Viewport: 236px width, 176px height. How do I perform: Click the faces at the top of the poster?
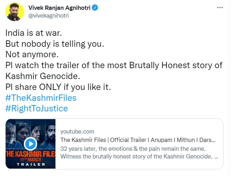click(31, 129)
